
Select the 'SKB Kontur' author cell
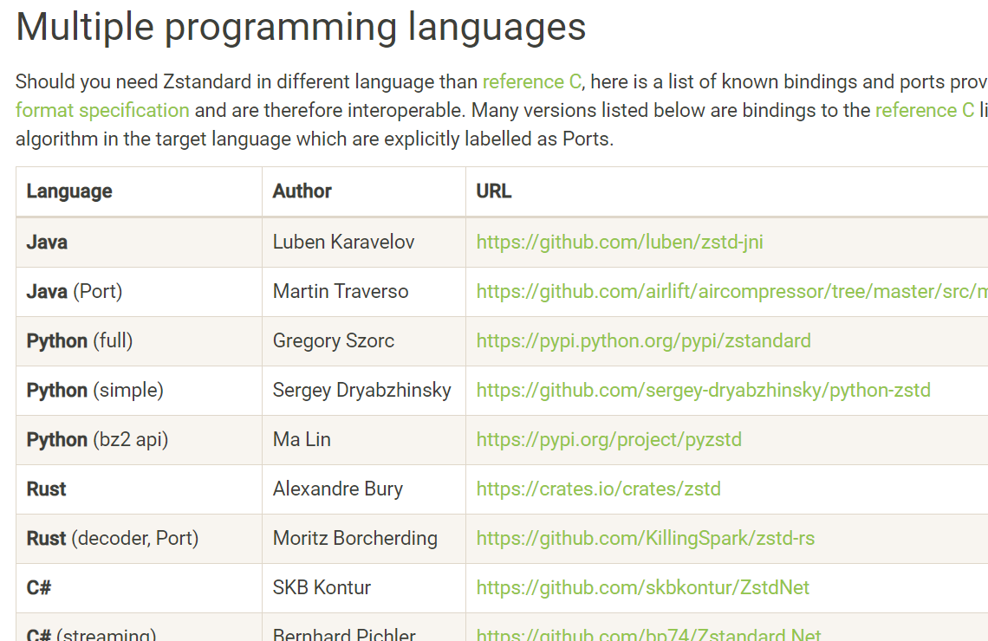322,588
